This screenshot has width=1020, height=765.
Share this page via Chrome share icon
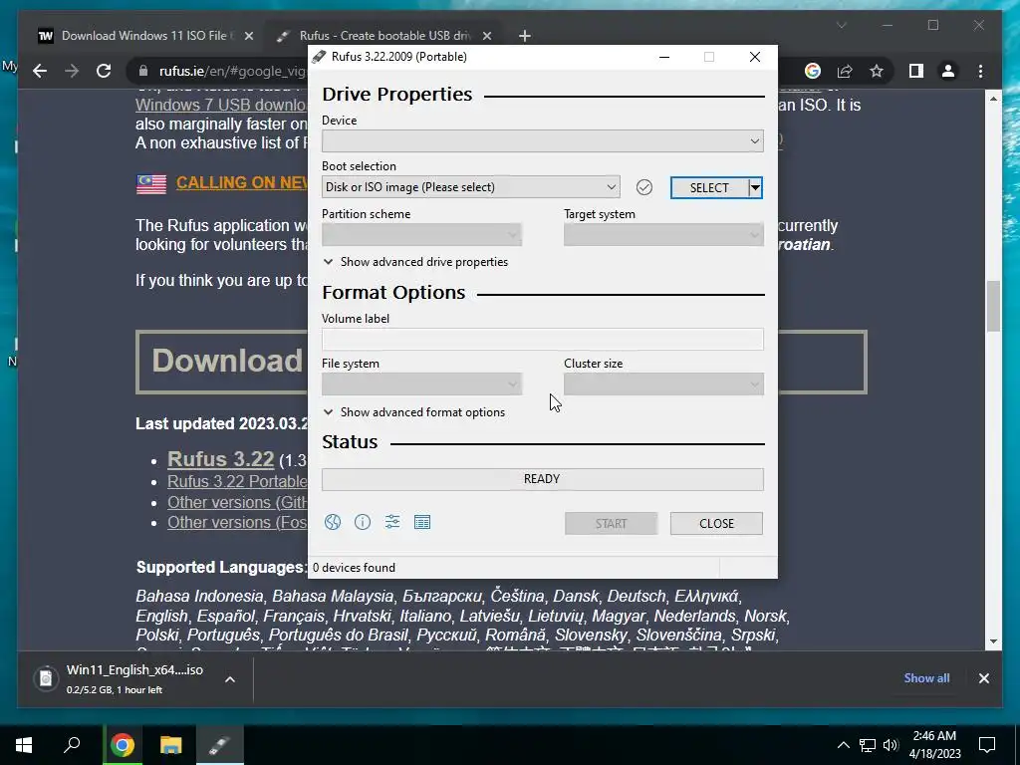tap(845, 71)
